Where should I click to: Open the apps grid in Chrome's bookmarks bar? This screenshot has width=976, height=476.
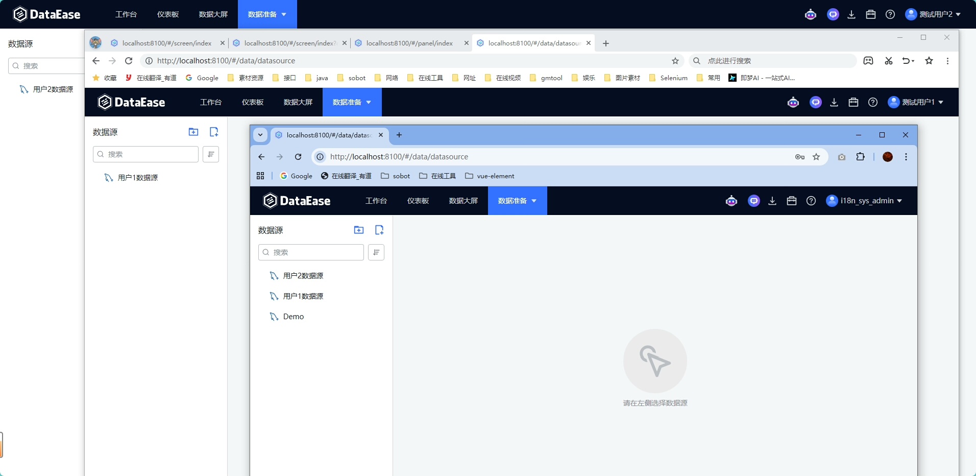click(260, 176)
